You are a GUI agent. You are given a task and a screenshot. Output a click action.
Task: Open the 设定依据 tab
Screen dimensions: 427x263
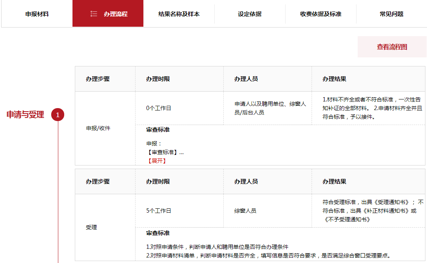click(x=250, y=14)
